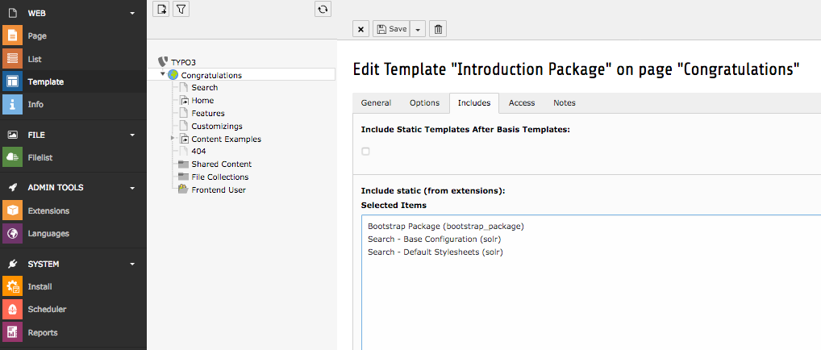This screenshot has height=350, width=821.
Task: Click the delete trash icon button
Action: point(438,29)
